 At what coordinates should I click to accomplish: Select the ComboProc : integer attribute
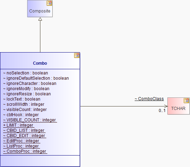coord(25,151)
